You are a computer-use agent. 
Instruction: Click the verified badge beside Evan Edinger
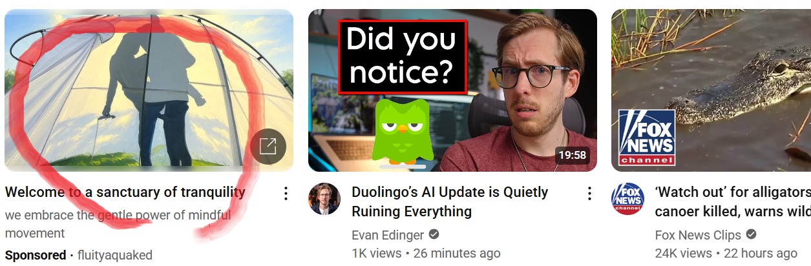click(434, 234)
